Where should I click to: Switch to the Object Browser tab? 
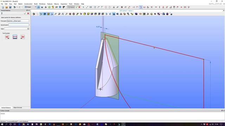tap(18, 107)
